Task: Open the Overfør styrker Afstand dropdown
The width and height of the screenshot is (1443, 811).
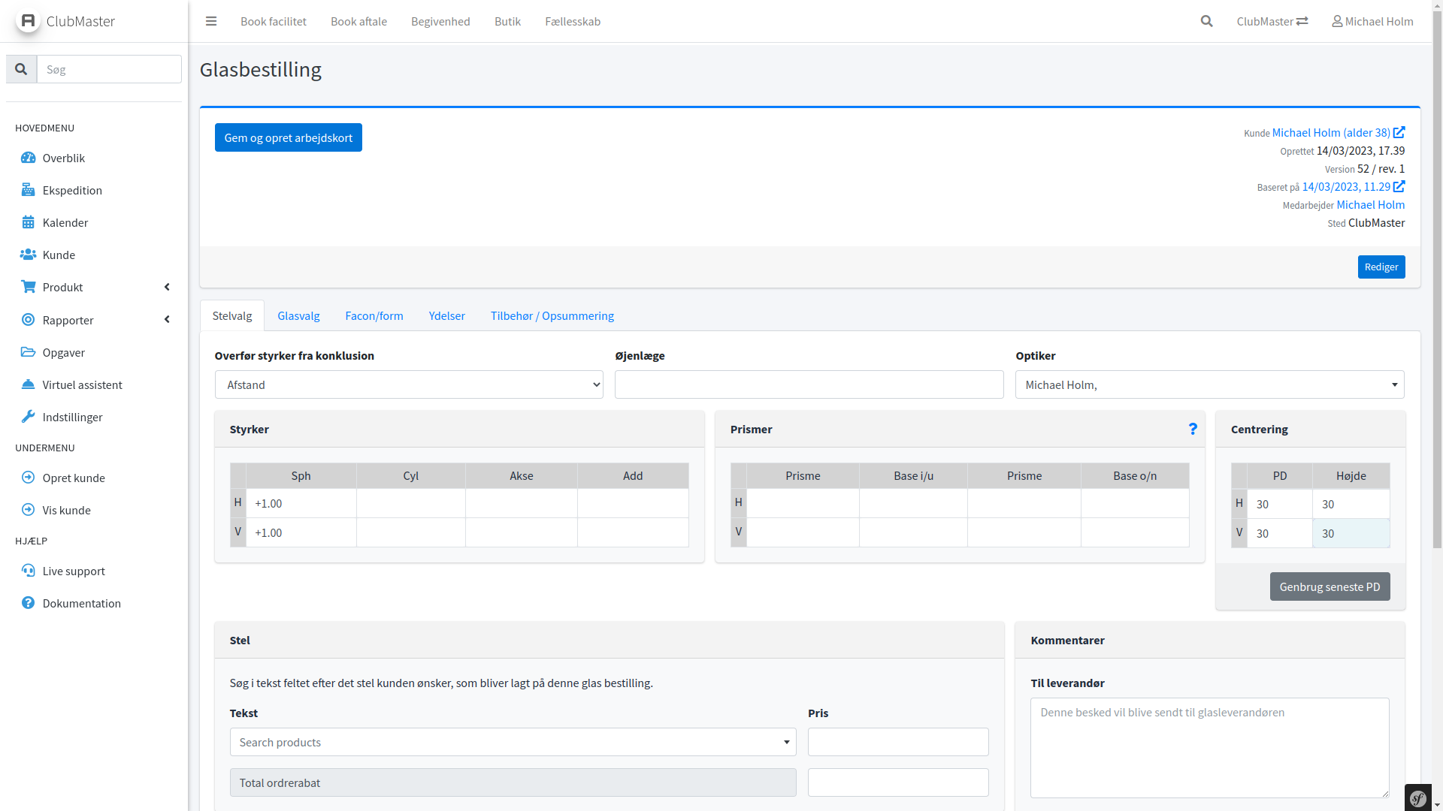Action: click(409, 384)
